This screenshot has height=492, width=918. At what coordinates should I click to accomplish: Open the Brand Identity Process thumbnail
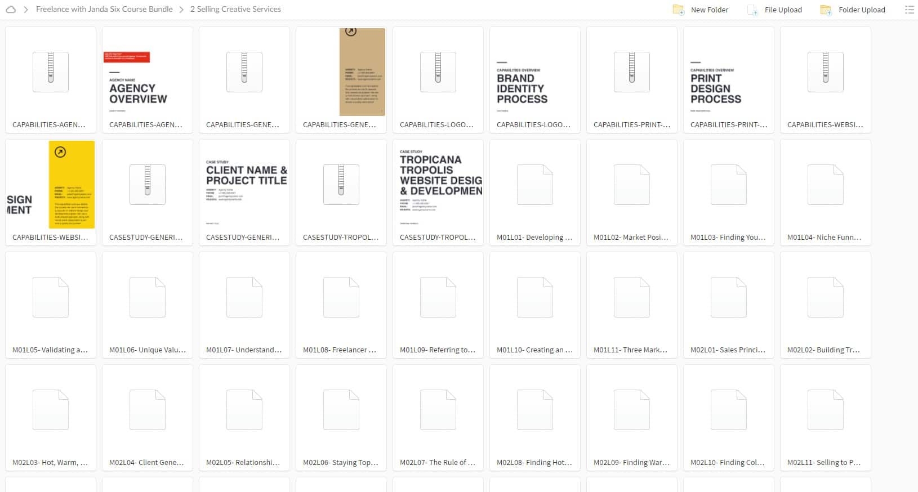coord(535,72)
